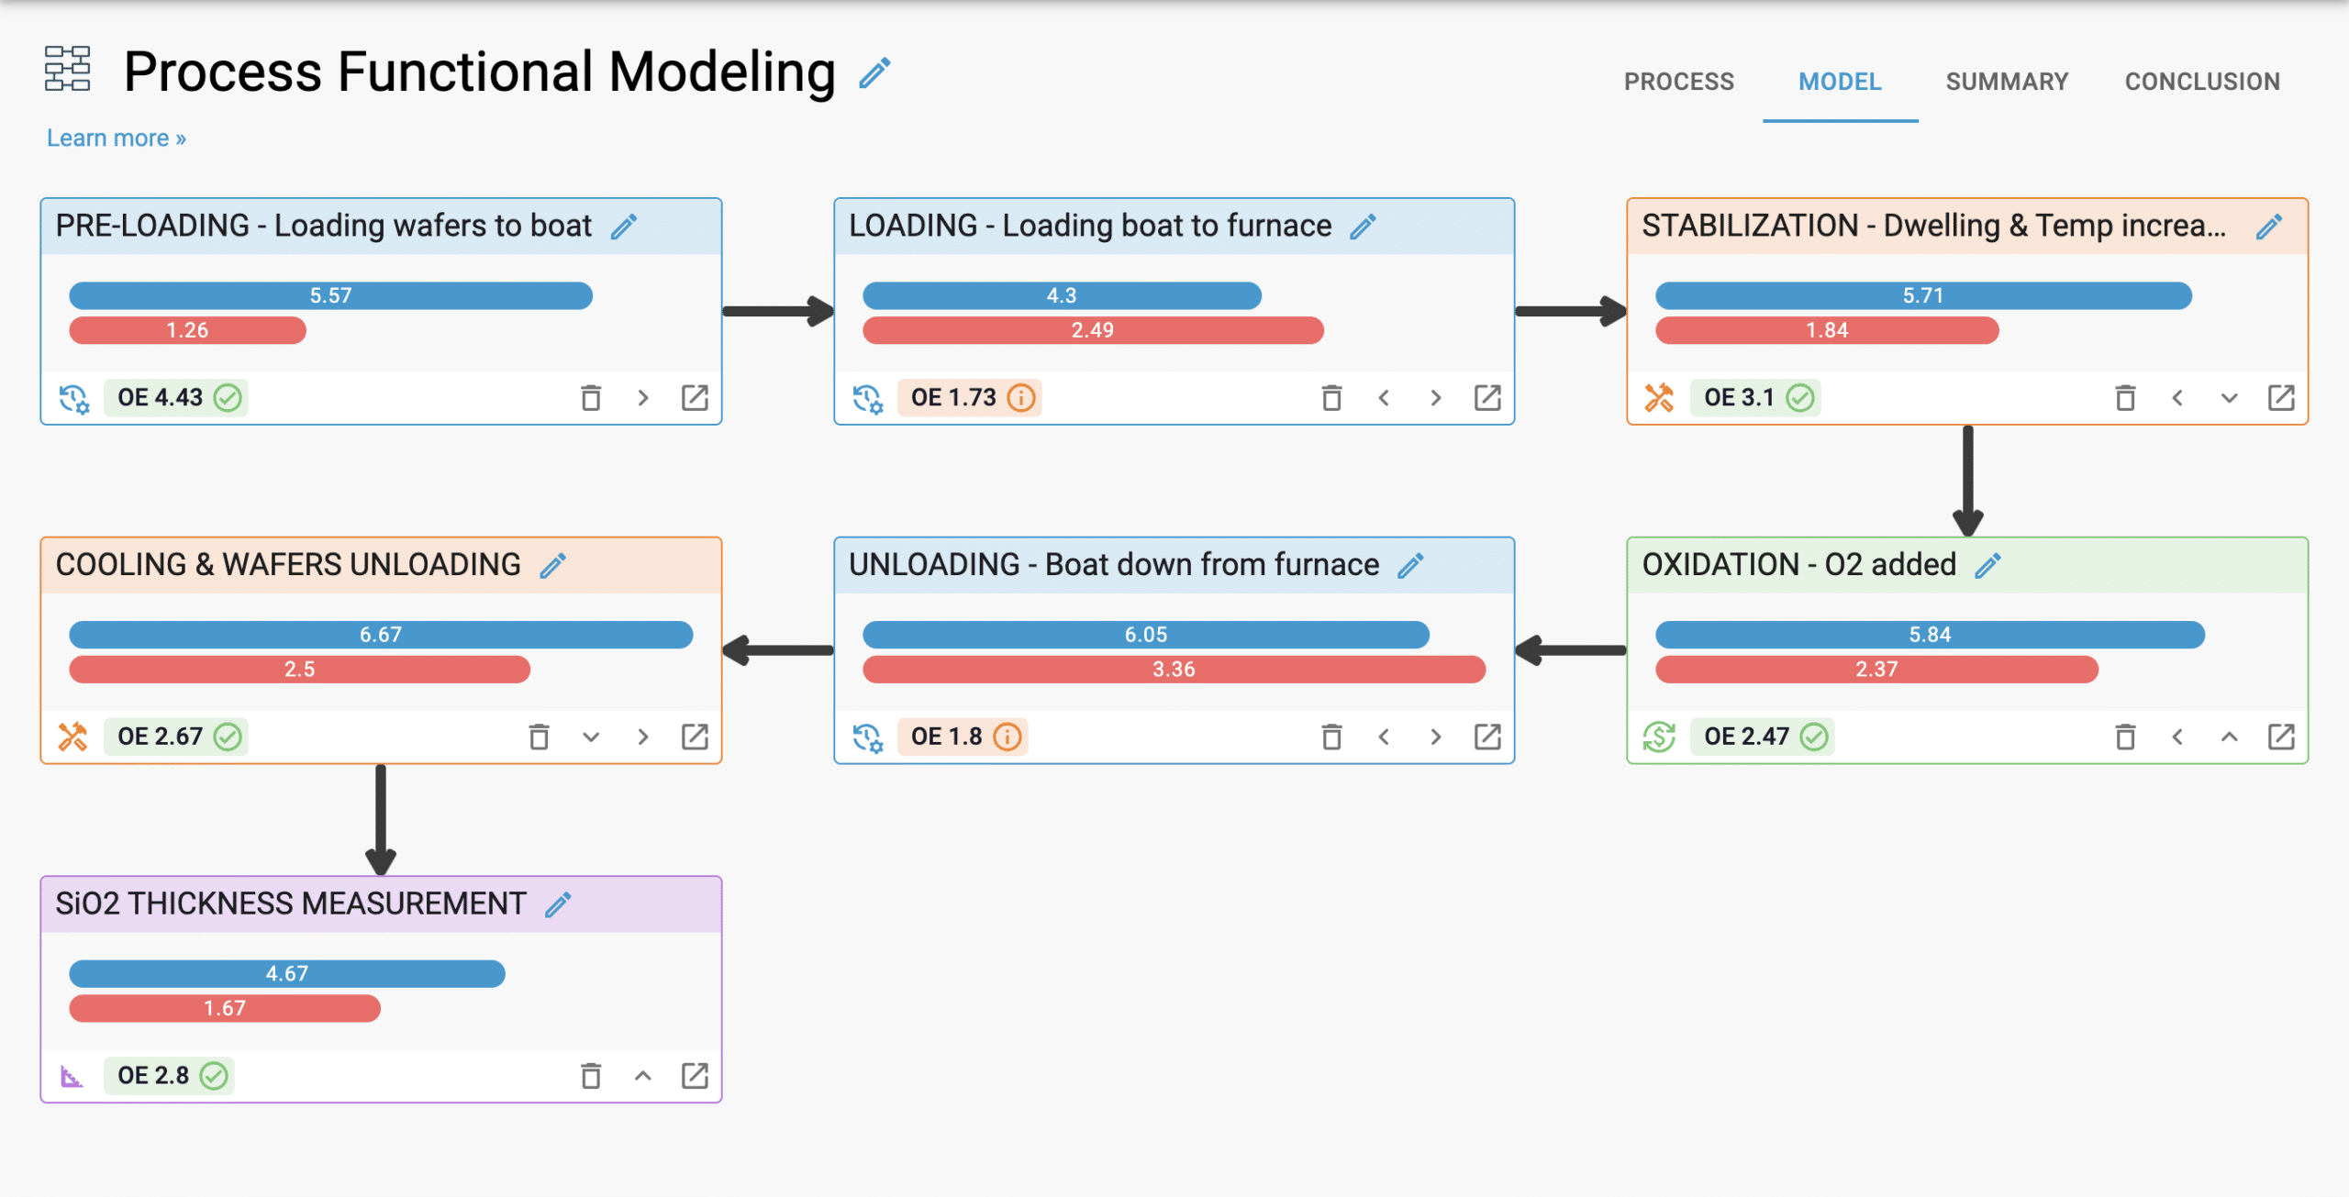The width and height of the screenshot is (2349, 1197).
Task: Move LOADING step right
Action: [x=1436, y=398]
